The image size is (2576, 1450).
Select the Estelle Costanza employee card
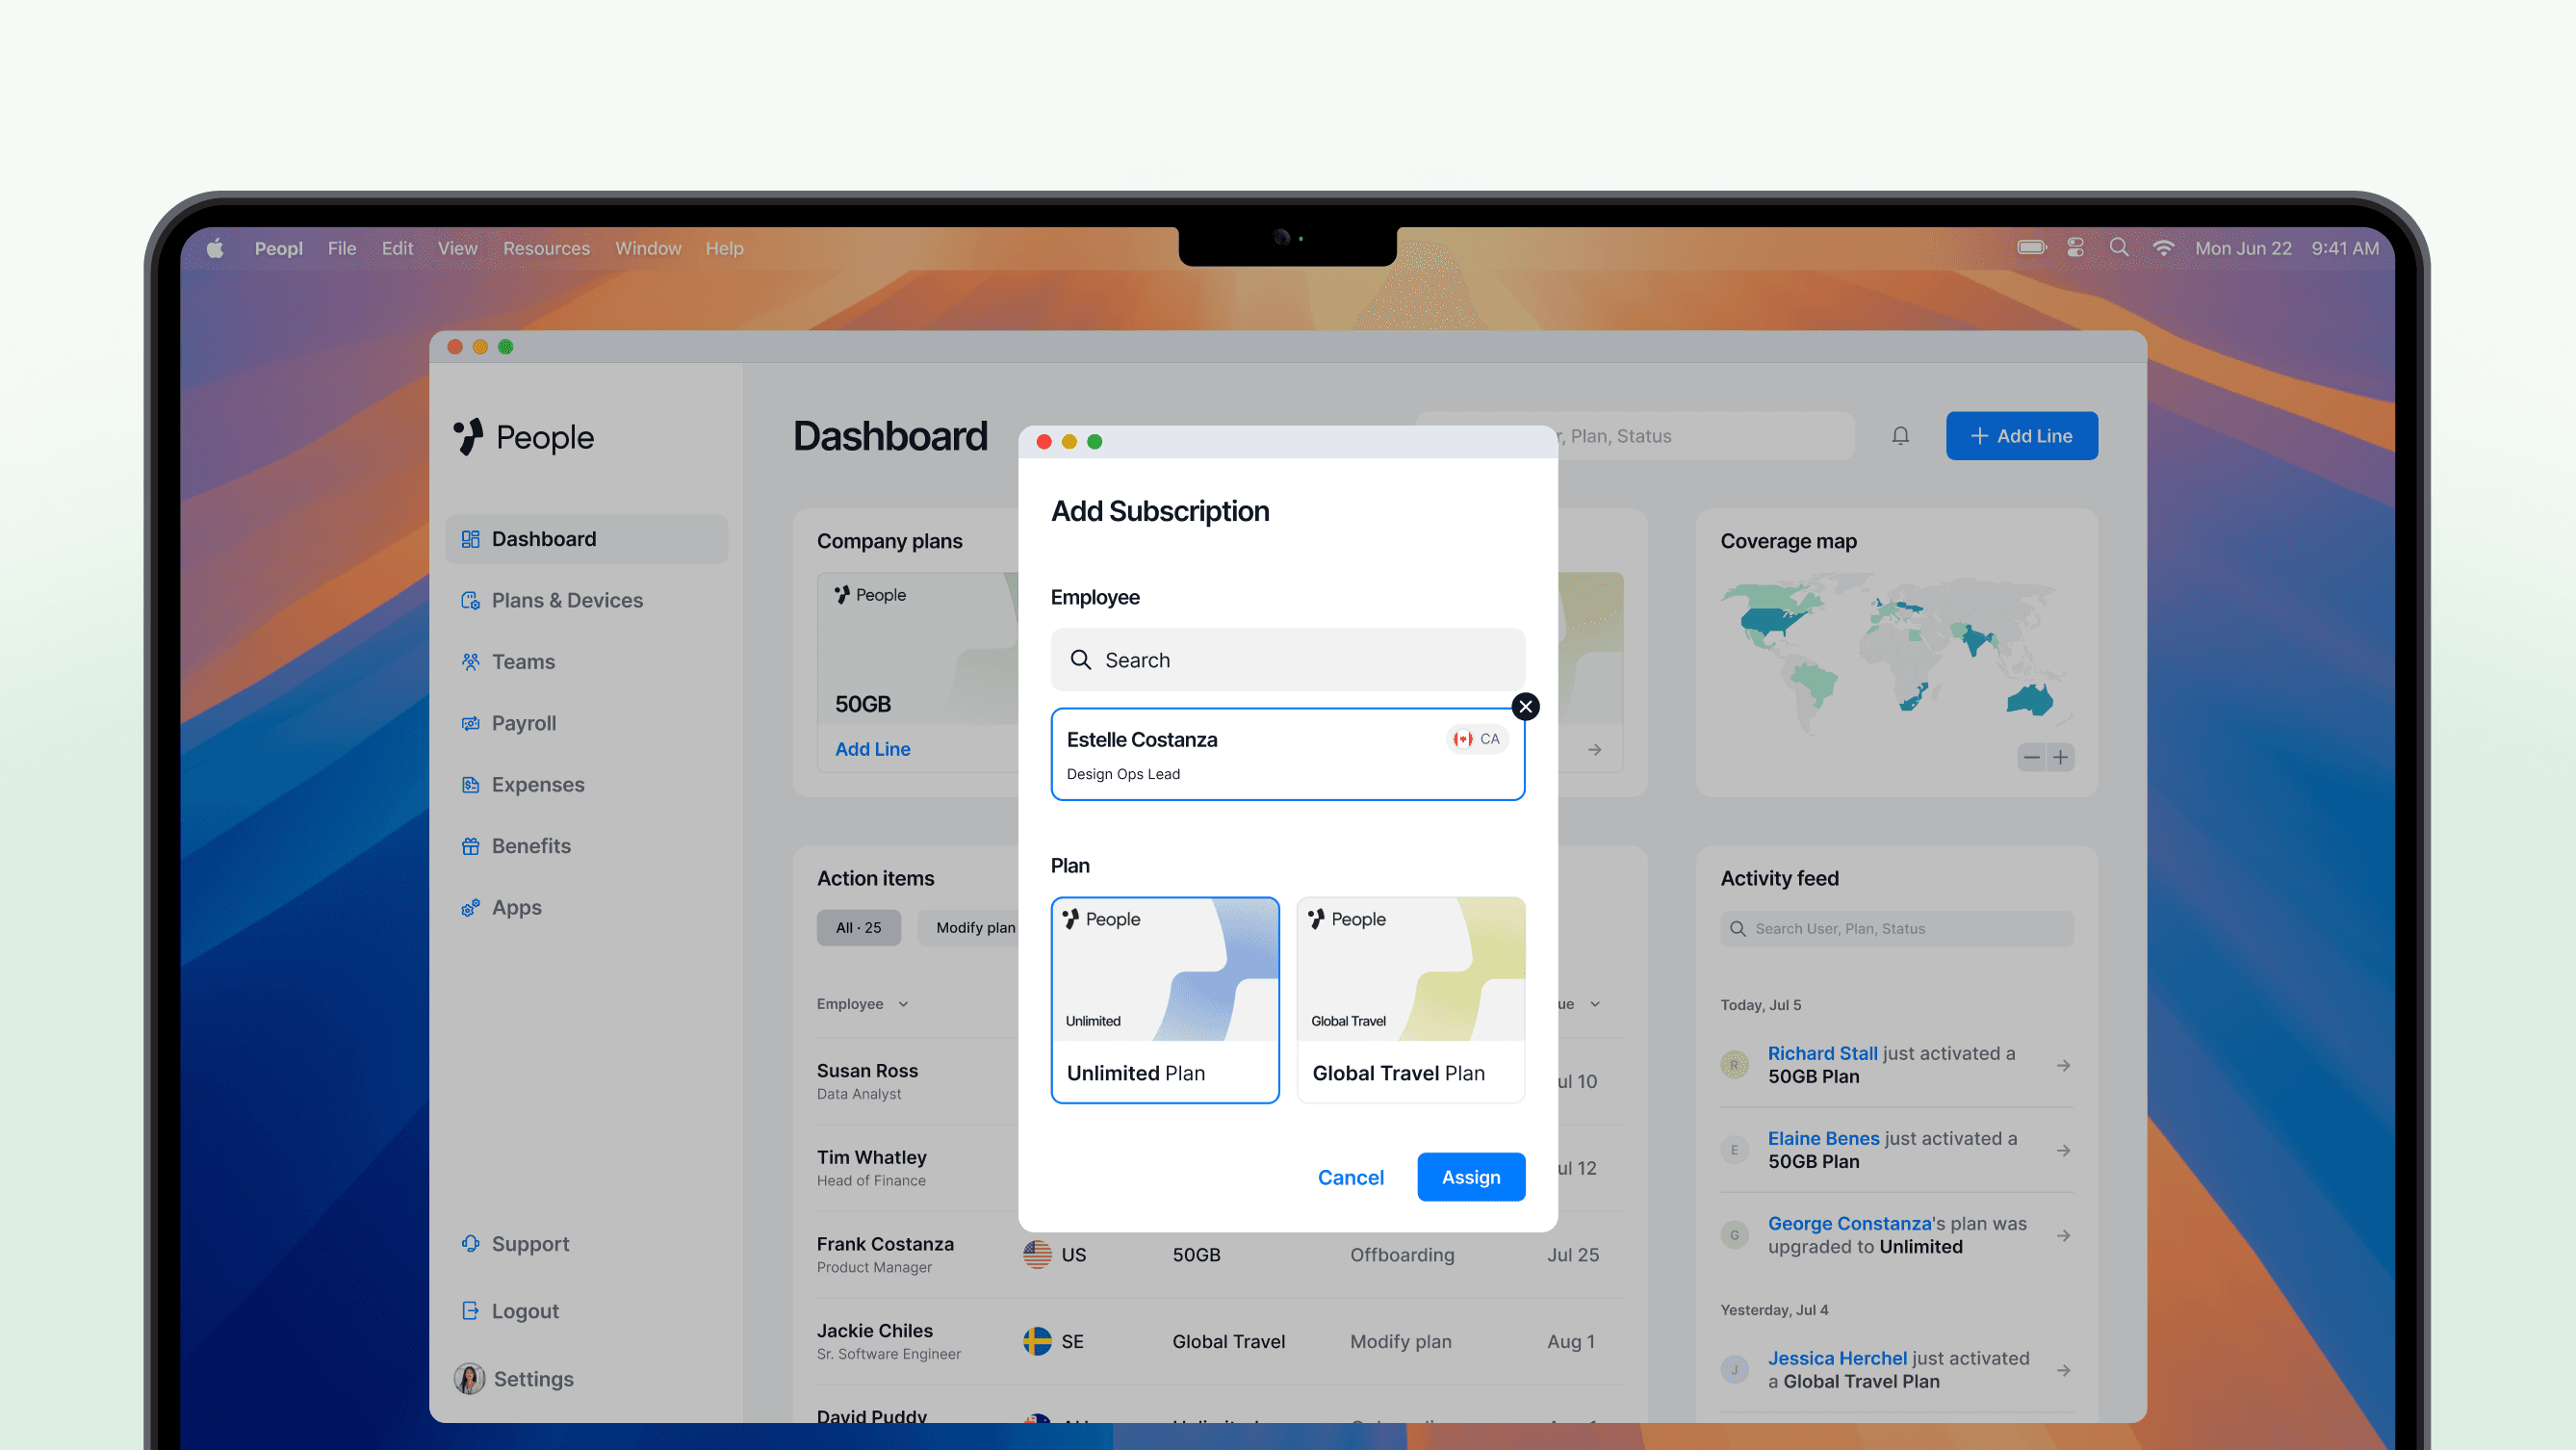click(1287, 754)
